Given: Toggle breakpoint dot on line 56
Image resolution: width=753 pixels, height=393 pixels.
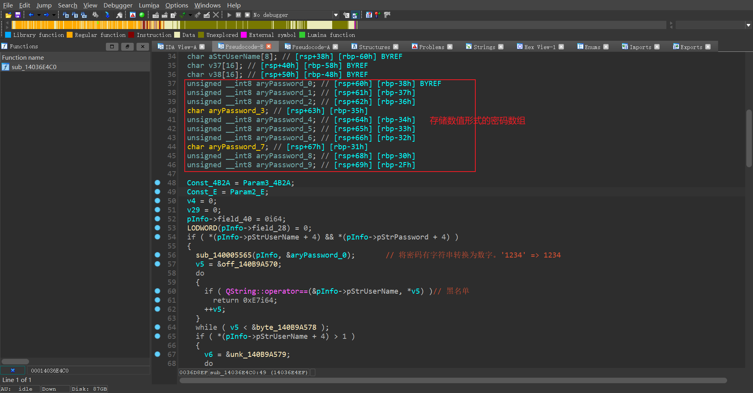Looking at the screenshot, I should click(157, 255).
